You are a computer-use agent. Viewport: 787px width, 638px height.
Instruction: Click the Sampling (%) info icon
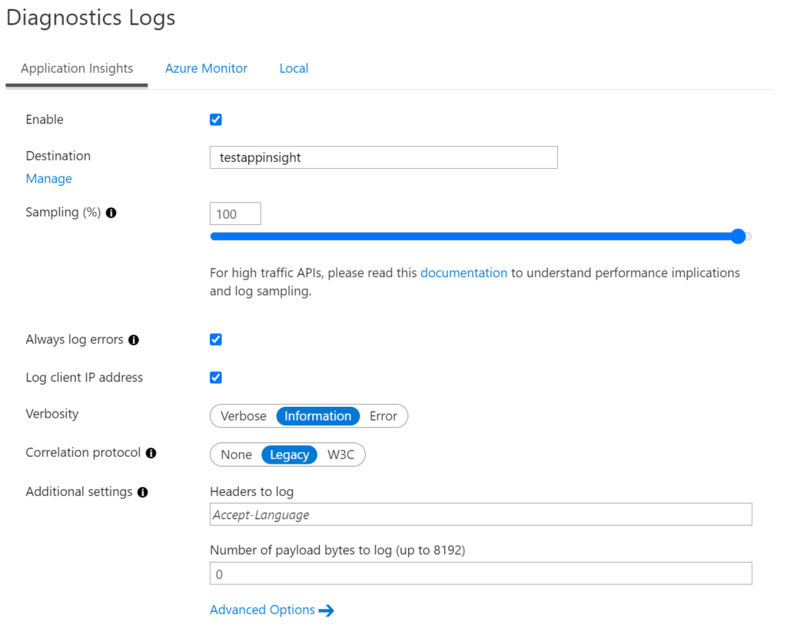point(111,212)
